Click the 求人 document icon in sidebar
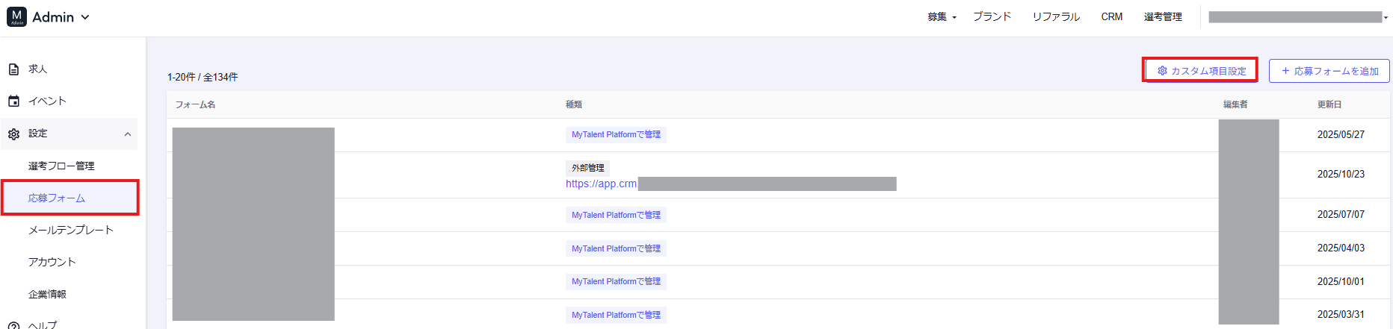The image size is (1393, 329). [x=13, y=69]
